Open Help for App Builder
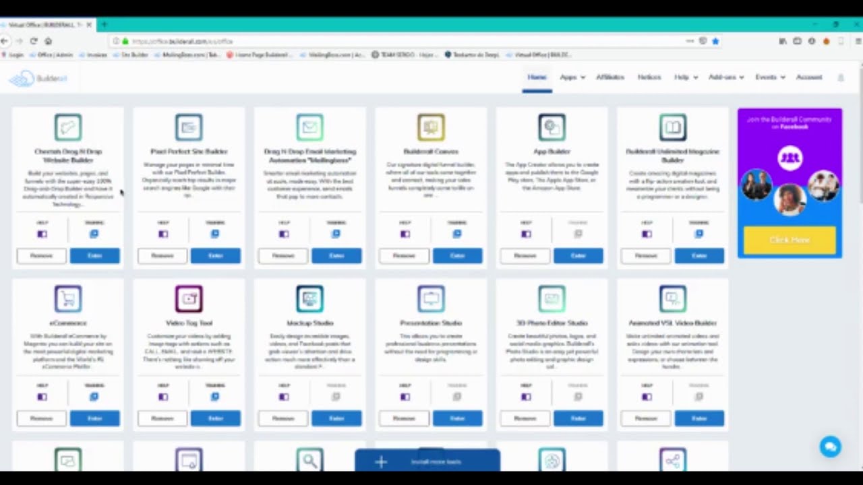The image size is (863, 485). (x=526, y=234)
